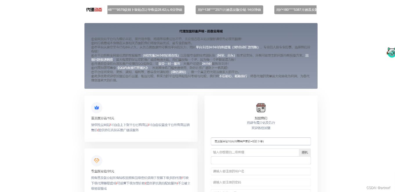
Task: Click notice 用户138****2571开通普及版分站
Action: 229,10
